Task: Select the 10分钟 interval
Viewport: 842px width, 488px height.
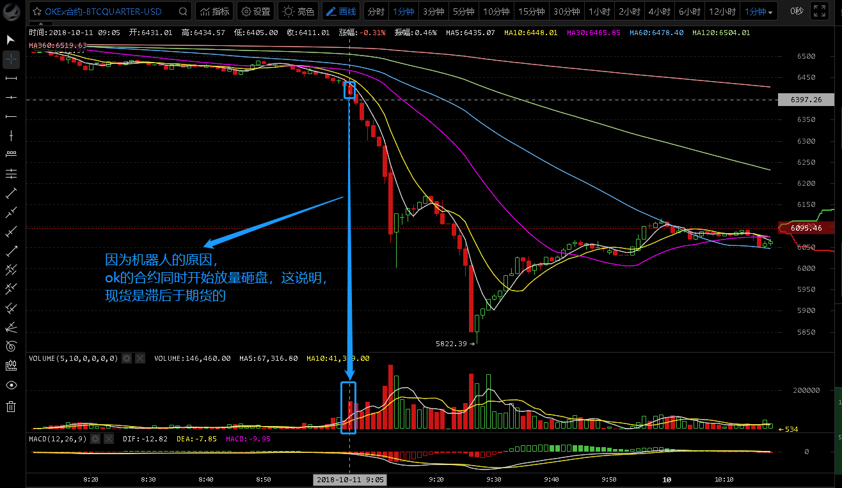Action: pos(496,11)
